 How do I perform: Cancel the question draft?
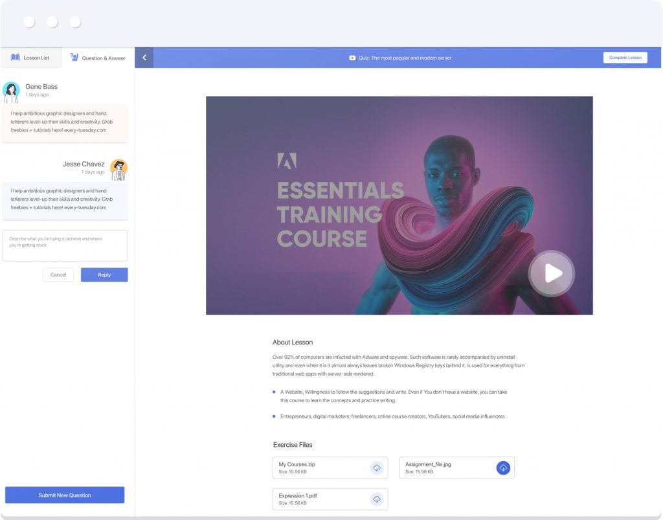tap(58, 275)
